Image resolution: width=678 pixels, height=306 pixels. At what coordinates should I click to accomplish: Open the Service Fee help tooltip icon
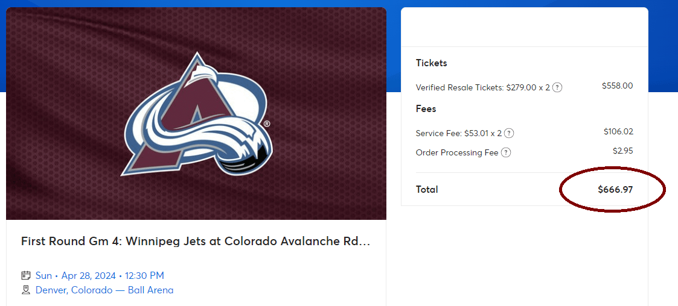click(509, 133)
